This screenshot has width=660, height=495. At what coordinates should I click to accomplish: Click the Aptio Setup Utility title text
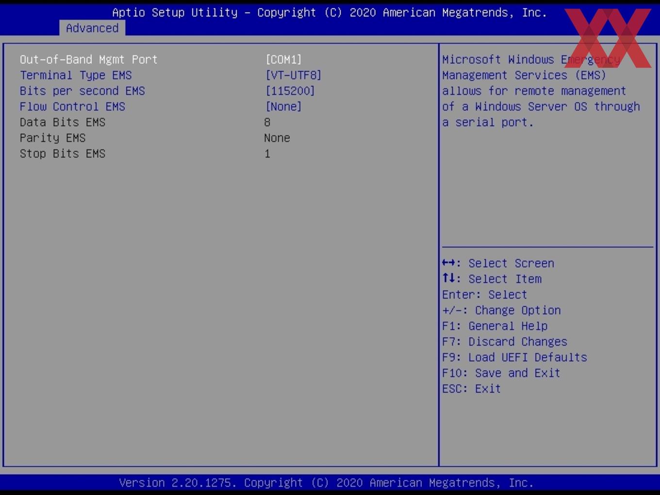pos(330,13)
